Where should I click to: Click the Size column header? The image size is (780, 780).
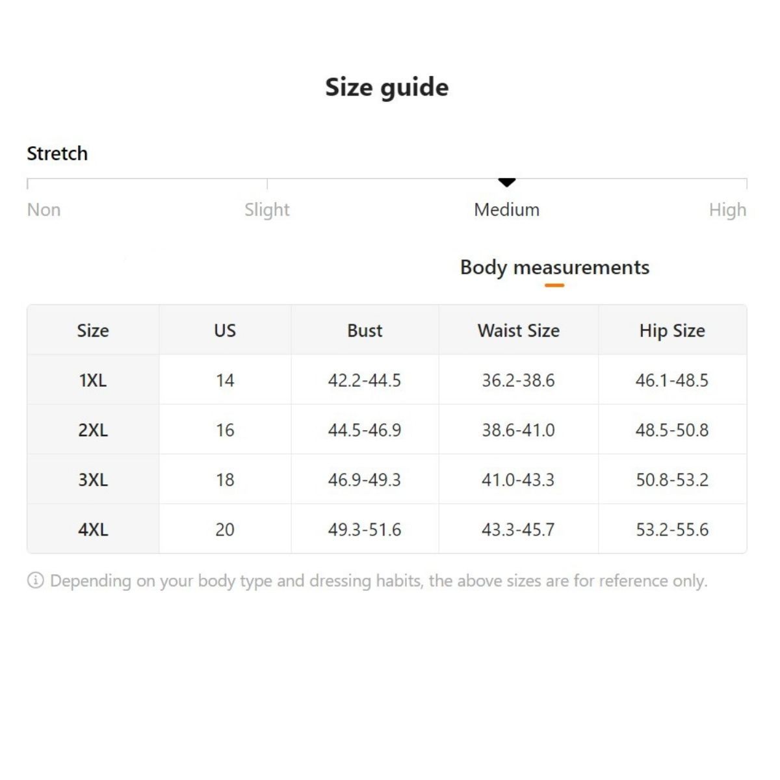[x=93, y=330]
